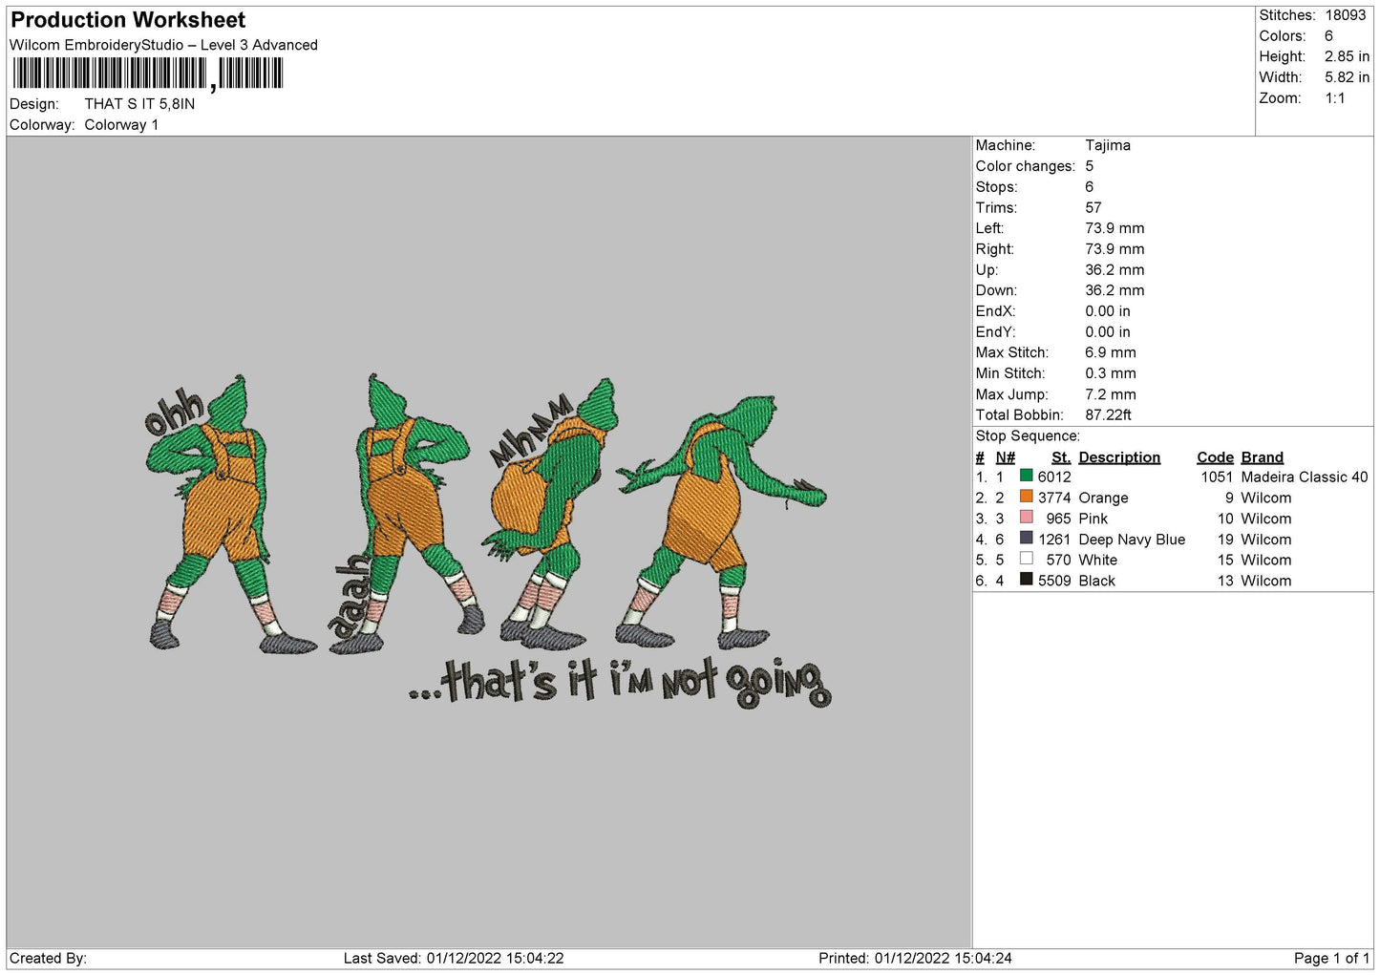Click the Black thread color swatch
Image resolution: width=1380 pixels, height=975 pixels.
[x=1026, y=580]
